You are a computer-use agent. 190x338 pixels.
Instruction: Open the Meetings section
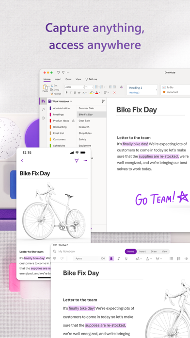pyautogui.click(x=59, y=115)
